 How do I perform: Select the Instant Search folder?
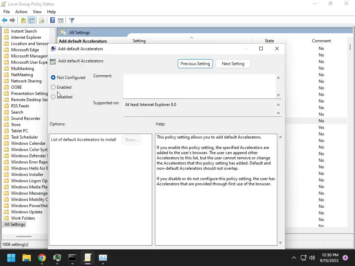click(24, 31)
